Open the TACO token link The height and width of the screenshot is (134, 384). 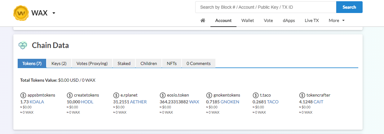(273, 102)
